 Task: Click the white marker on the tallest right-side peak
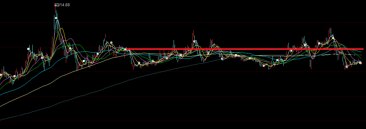click(333, 38)
